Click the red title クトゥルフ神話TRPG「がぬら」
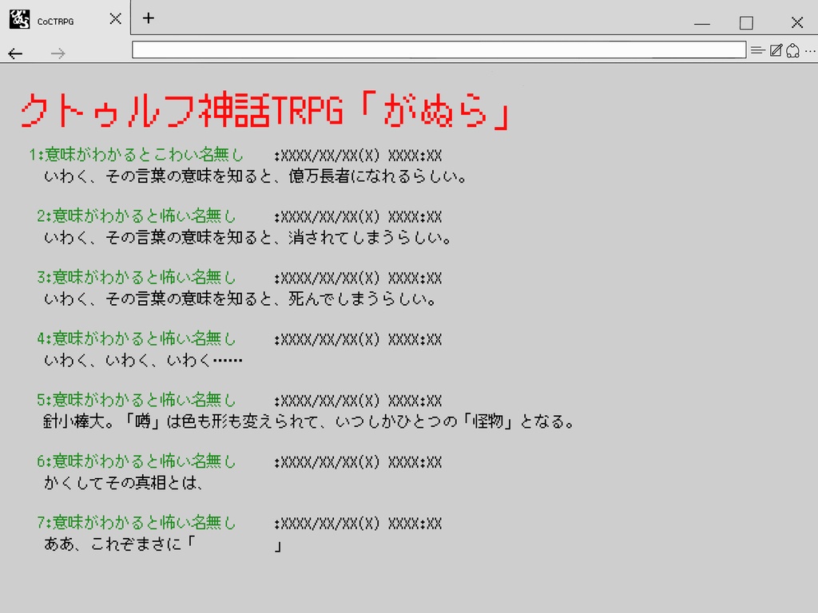The image size is (818, 613). (264, 110)
